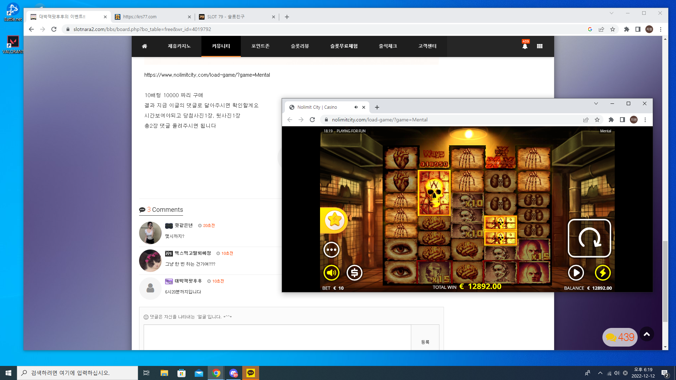Click commenter name 맥스먹고탈퇴예정
676x380 pixels.
(193, 253)
